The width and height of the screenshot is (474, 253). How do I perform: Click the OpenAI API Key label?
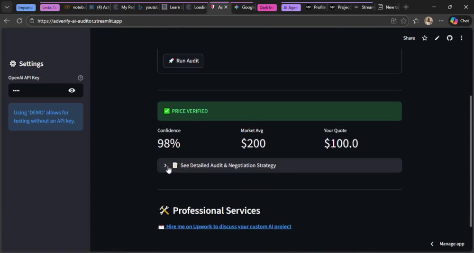click(24, 78)
